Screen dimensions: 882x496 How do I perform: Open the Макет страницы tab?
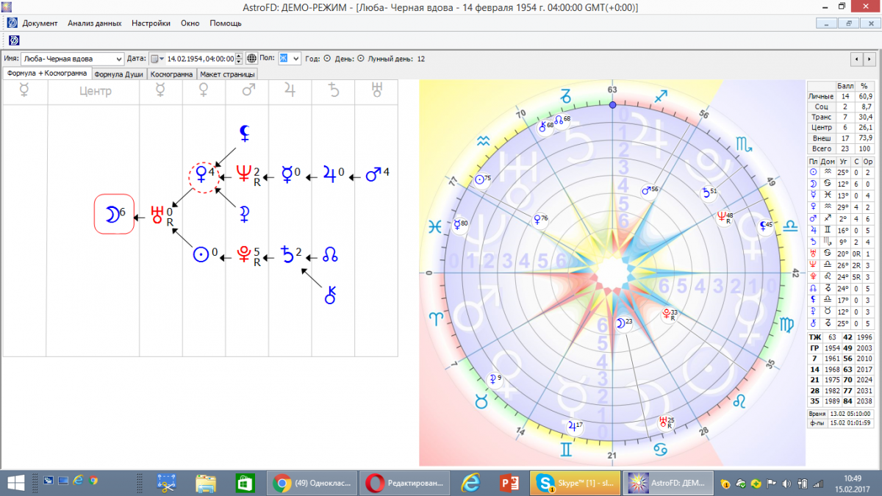pos(227,74)
